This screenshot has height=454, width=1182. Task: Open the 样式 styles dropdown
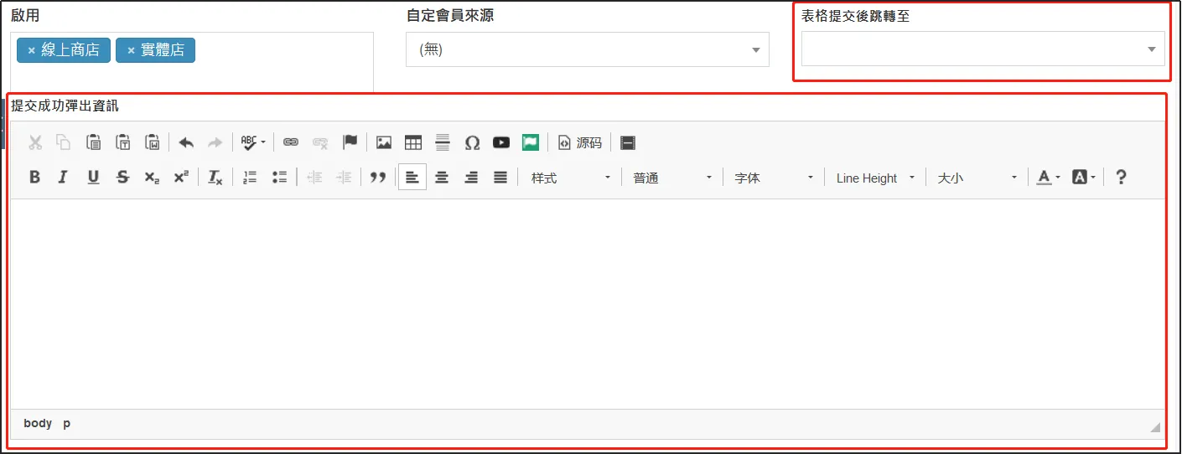[x=570, y=178]
